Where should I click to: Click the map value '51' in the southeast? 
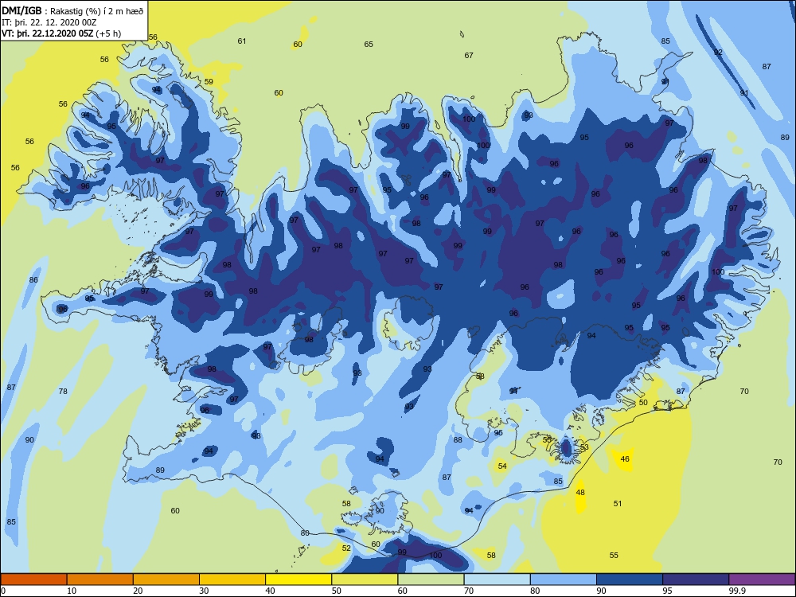(x=618, y=504)
